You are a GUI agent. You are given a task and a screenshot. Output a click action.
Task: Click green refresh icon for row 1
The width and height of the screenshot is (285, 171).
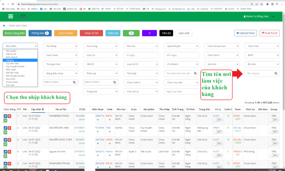pos(5,121)
